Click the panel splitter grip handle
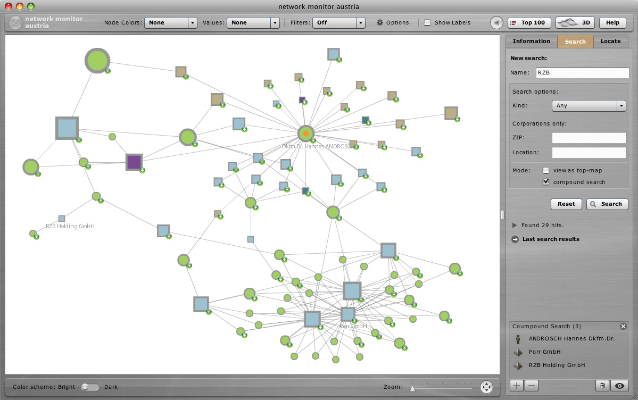The image size is (638, 400). [502, 215]
